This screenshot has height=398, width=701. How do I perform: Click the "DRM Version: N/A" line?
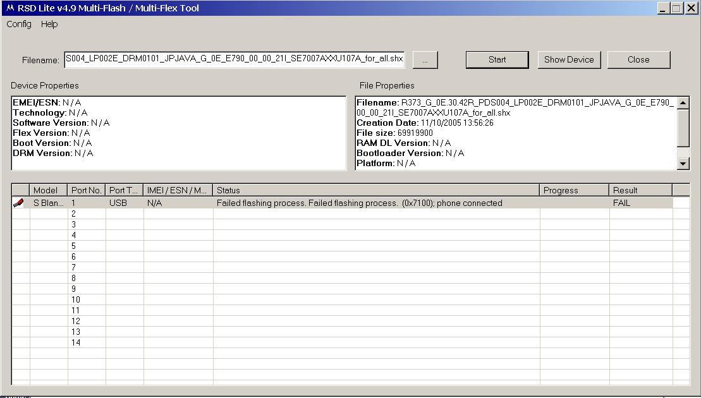(x=53, y=154)
